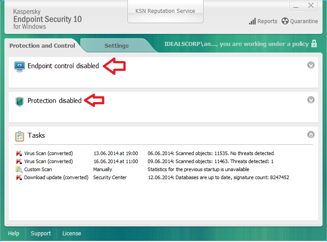This screenshot has width=327, height=242.
Task: Click the Tasks clipboard icon
Action: (x=20, y=136)
